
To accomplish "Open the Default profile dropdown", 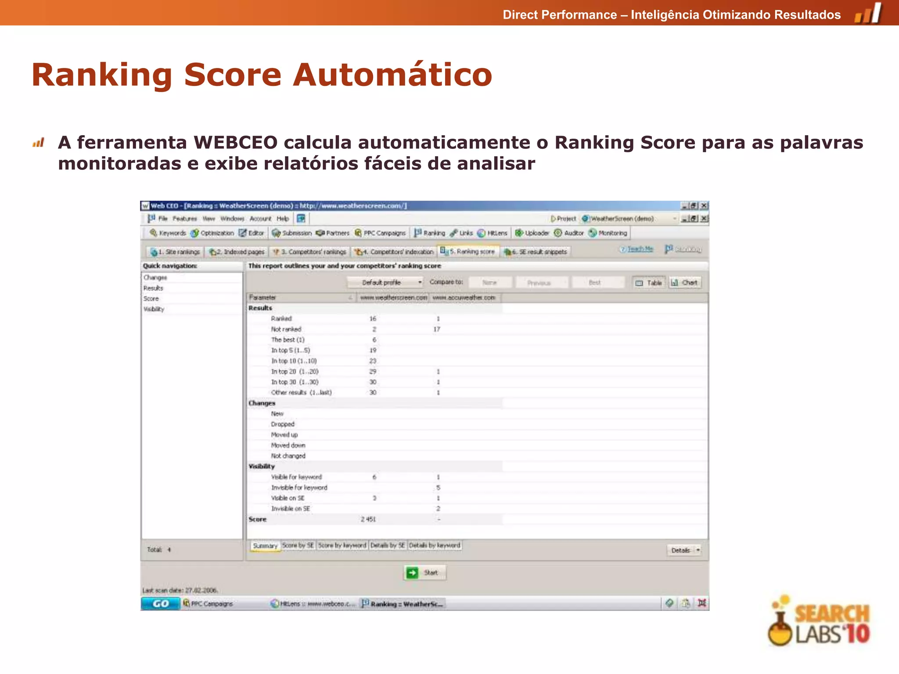I will pos(385,282).
